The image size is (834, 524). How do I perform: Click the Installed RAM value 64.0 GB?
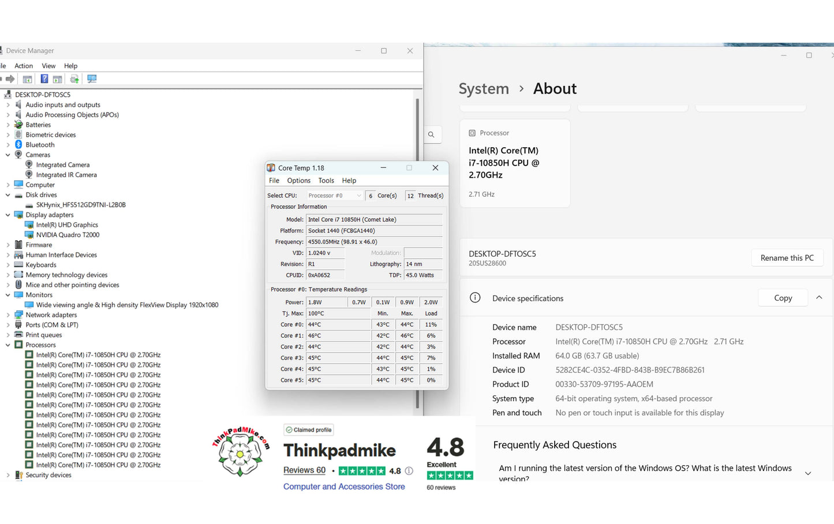coord(597,356)
